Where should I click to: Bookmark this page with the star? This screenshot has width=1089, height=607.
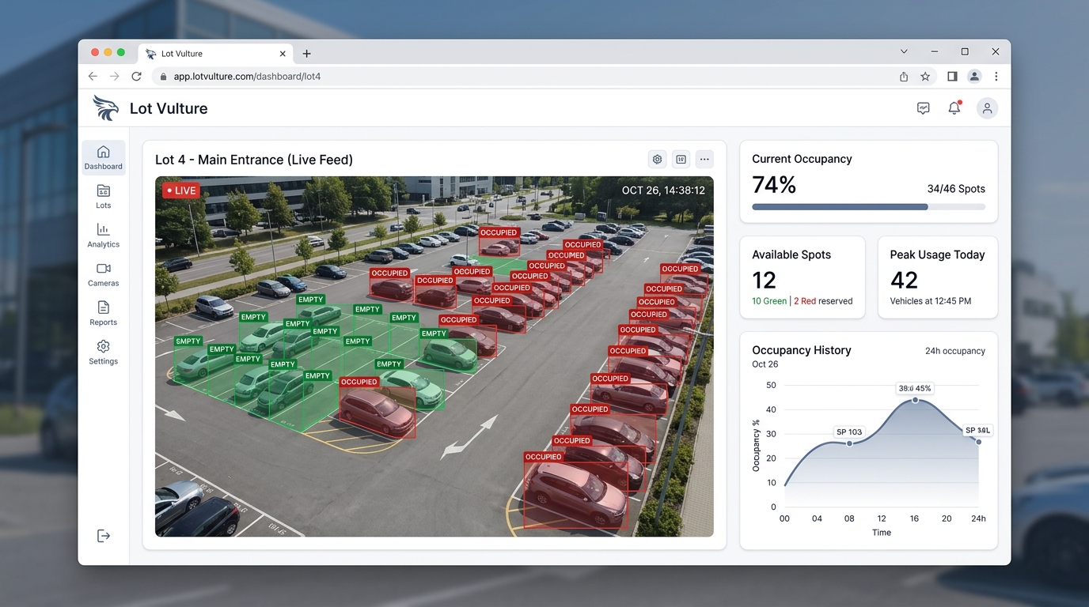point(925,77)
